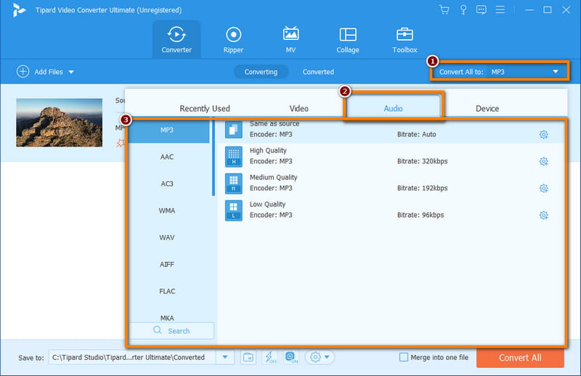Choose WAV in the format list

[167, 237]
